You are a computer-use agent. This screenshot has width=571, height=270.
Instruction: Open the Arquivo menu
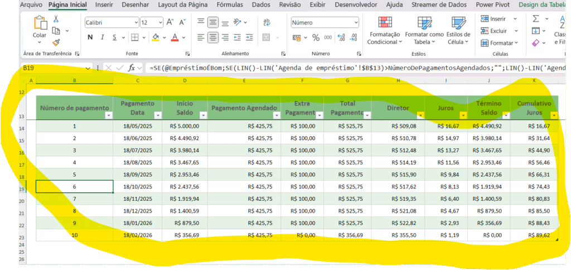[31, 5]
